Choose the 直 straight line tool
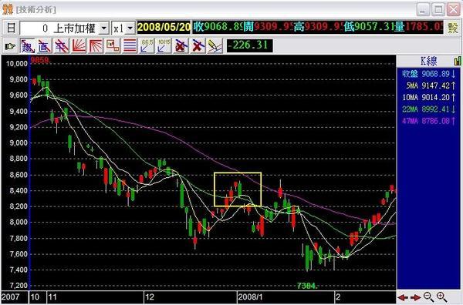This screenshot has height=305, width=463. click(45, 46)
